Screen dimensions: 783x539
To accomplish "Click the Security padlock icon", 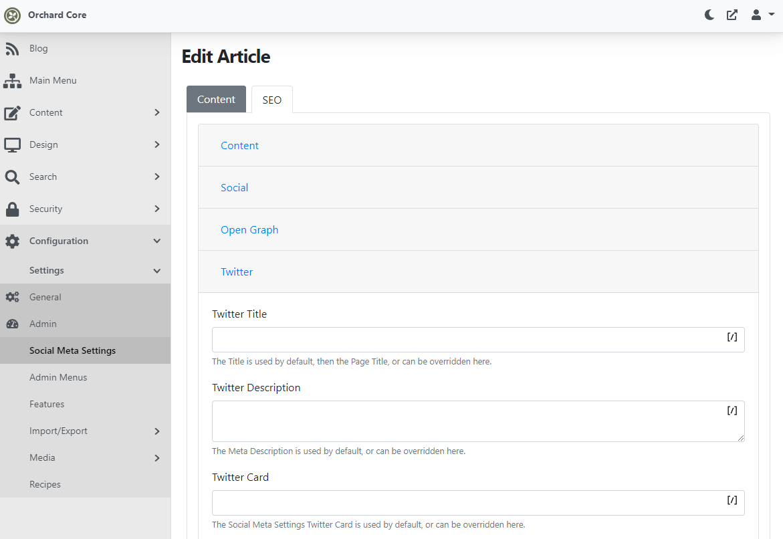I will coord(12,209).
